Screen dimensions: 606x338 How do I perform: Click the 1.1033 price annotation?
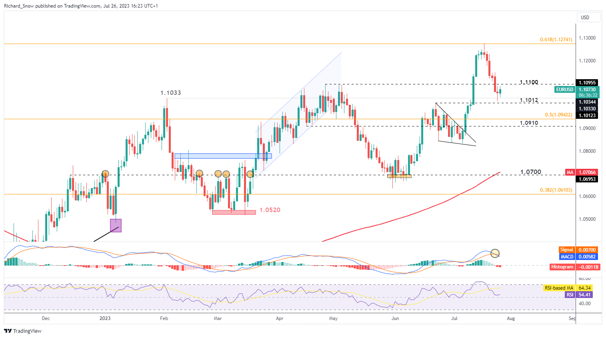[171, 93]
